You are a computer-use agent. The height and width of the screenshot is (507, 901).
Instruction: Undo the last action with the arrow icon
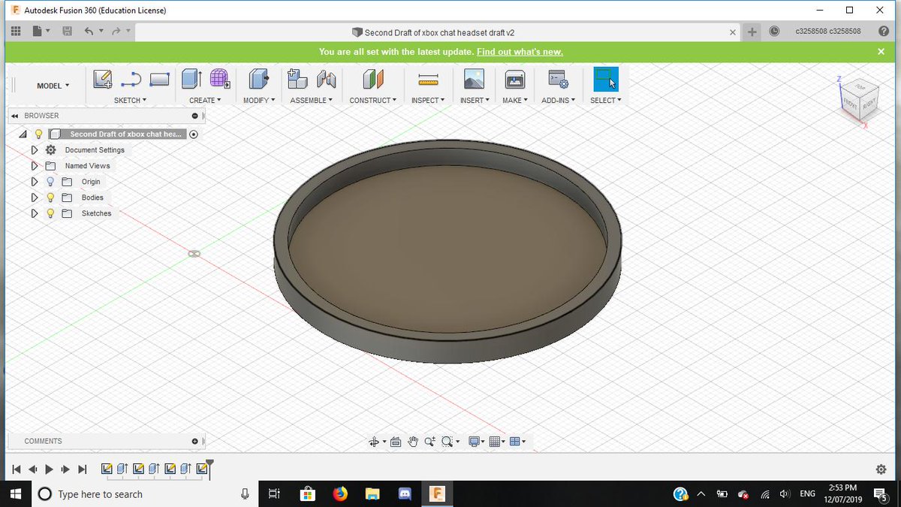click(89, 32)
